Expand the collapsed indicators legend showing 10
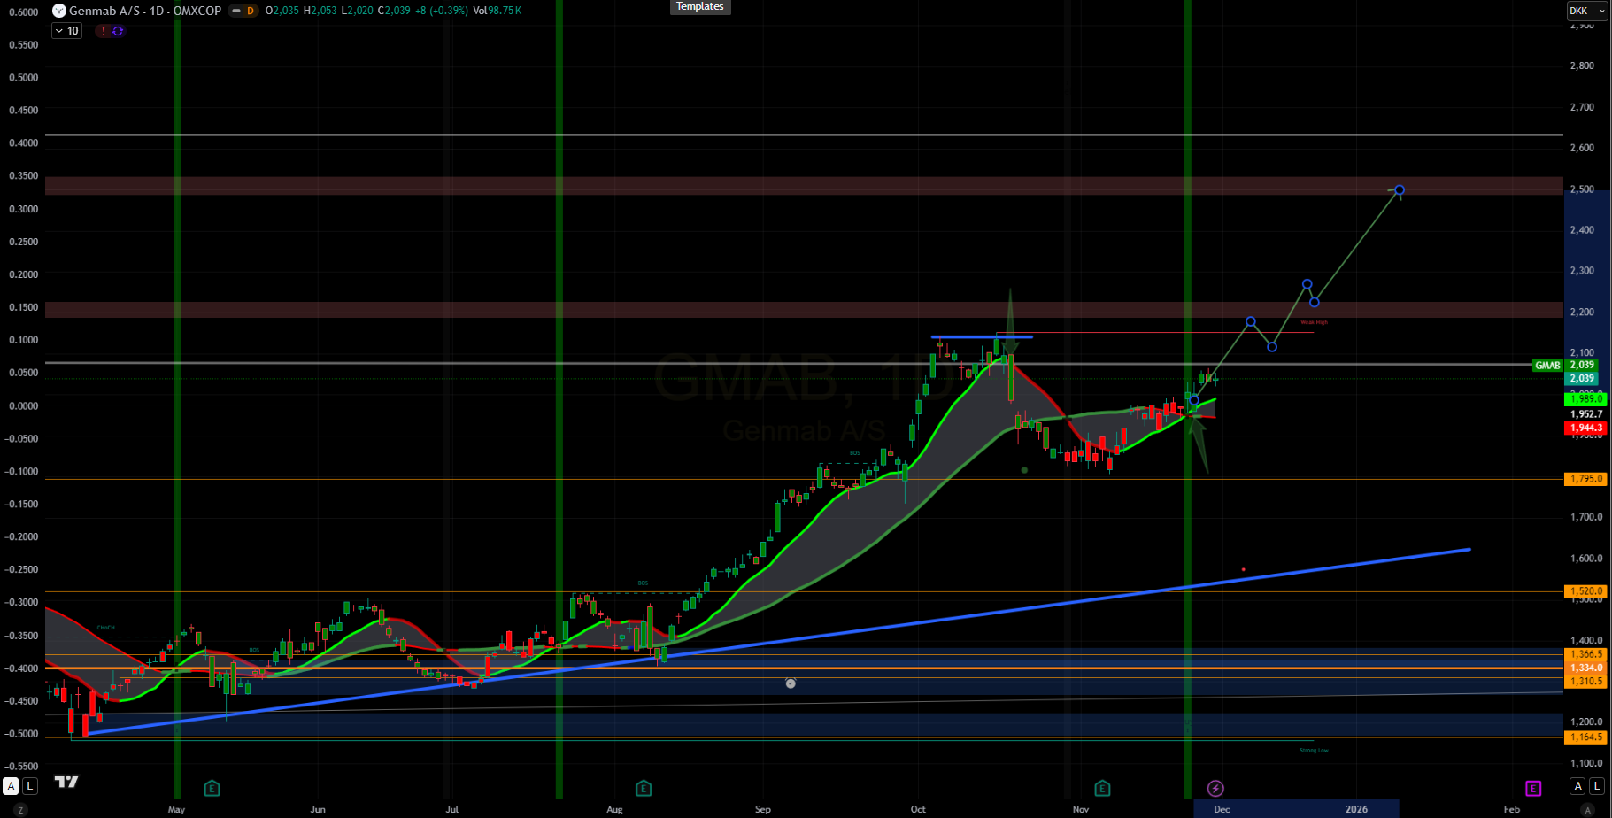This screenshot has width=1612, height=818. 66,31
